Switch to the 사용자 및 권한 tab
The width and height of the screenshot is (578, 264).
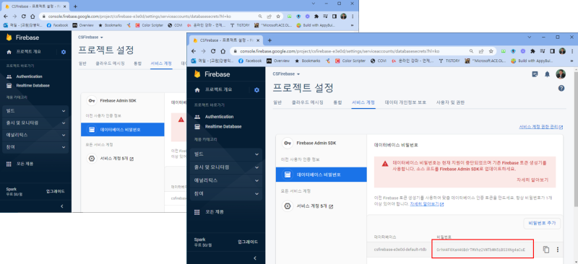[450, 102]
